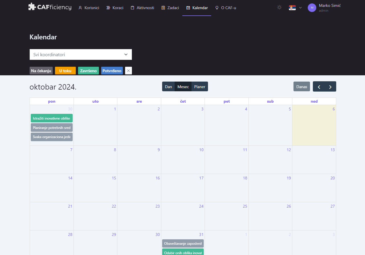Toggle the 'Na čekanju' status filter

41,71
